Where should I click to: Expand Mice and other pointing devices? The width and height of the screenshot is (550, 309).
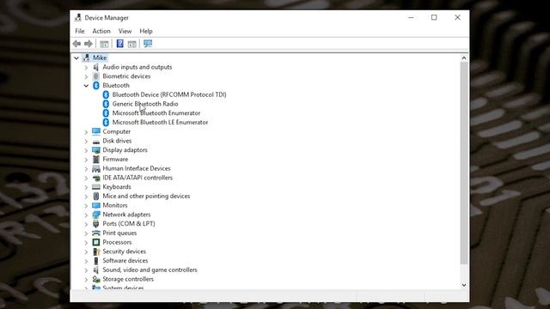point(86,197)
